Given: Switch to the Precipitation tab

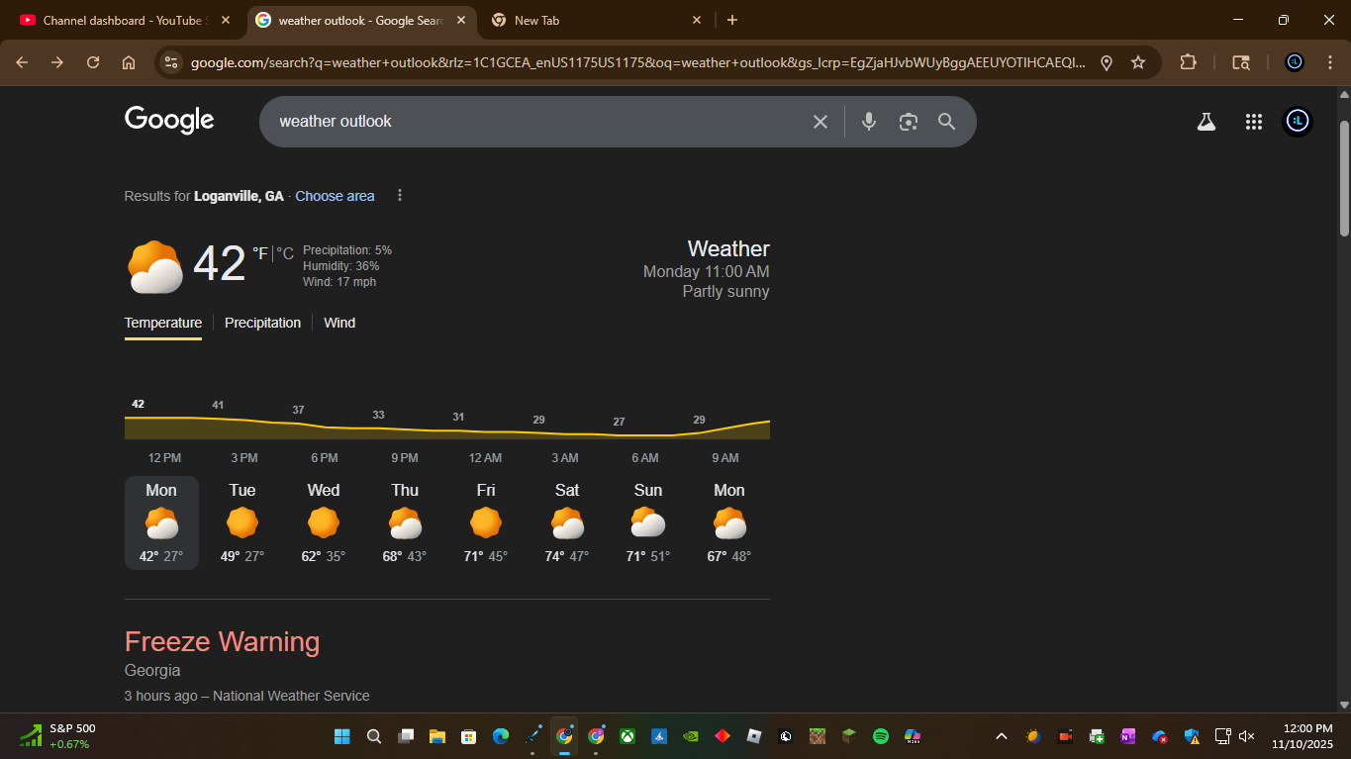Looking at the screenshot, I should click(x=262, y=323).
